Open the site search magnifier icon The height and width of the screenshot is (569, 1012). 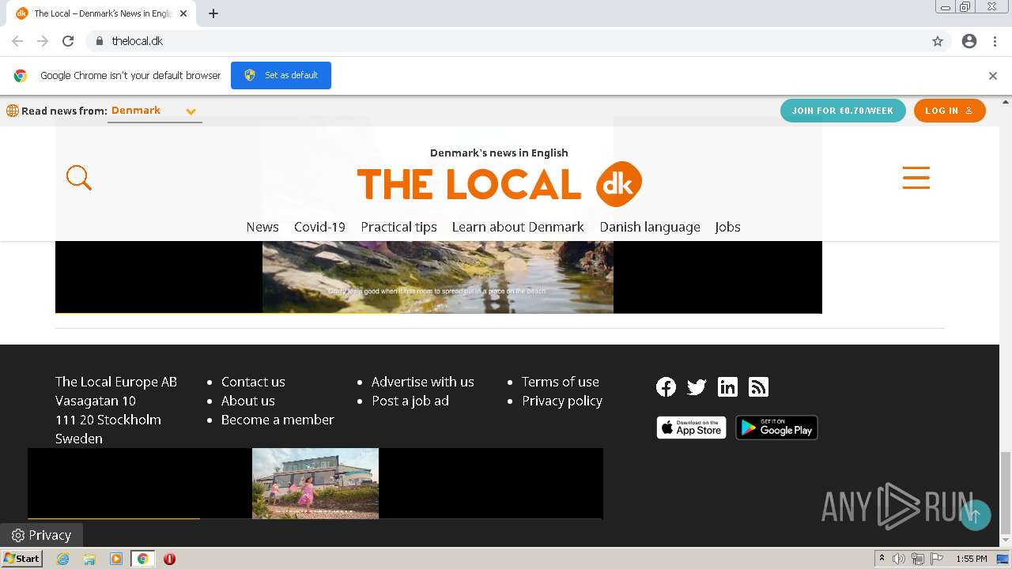click(x=79, y=178)
